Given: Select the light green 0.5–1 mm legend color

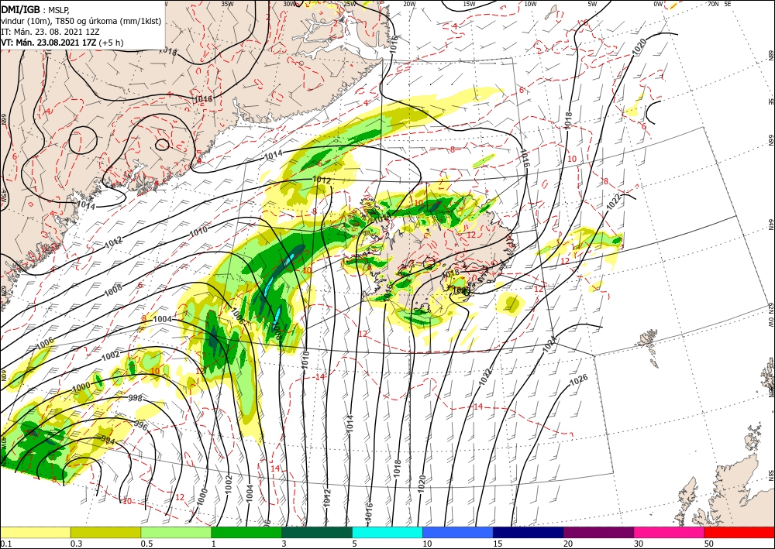Looking at the screenshot, I should [176, 532].
